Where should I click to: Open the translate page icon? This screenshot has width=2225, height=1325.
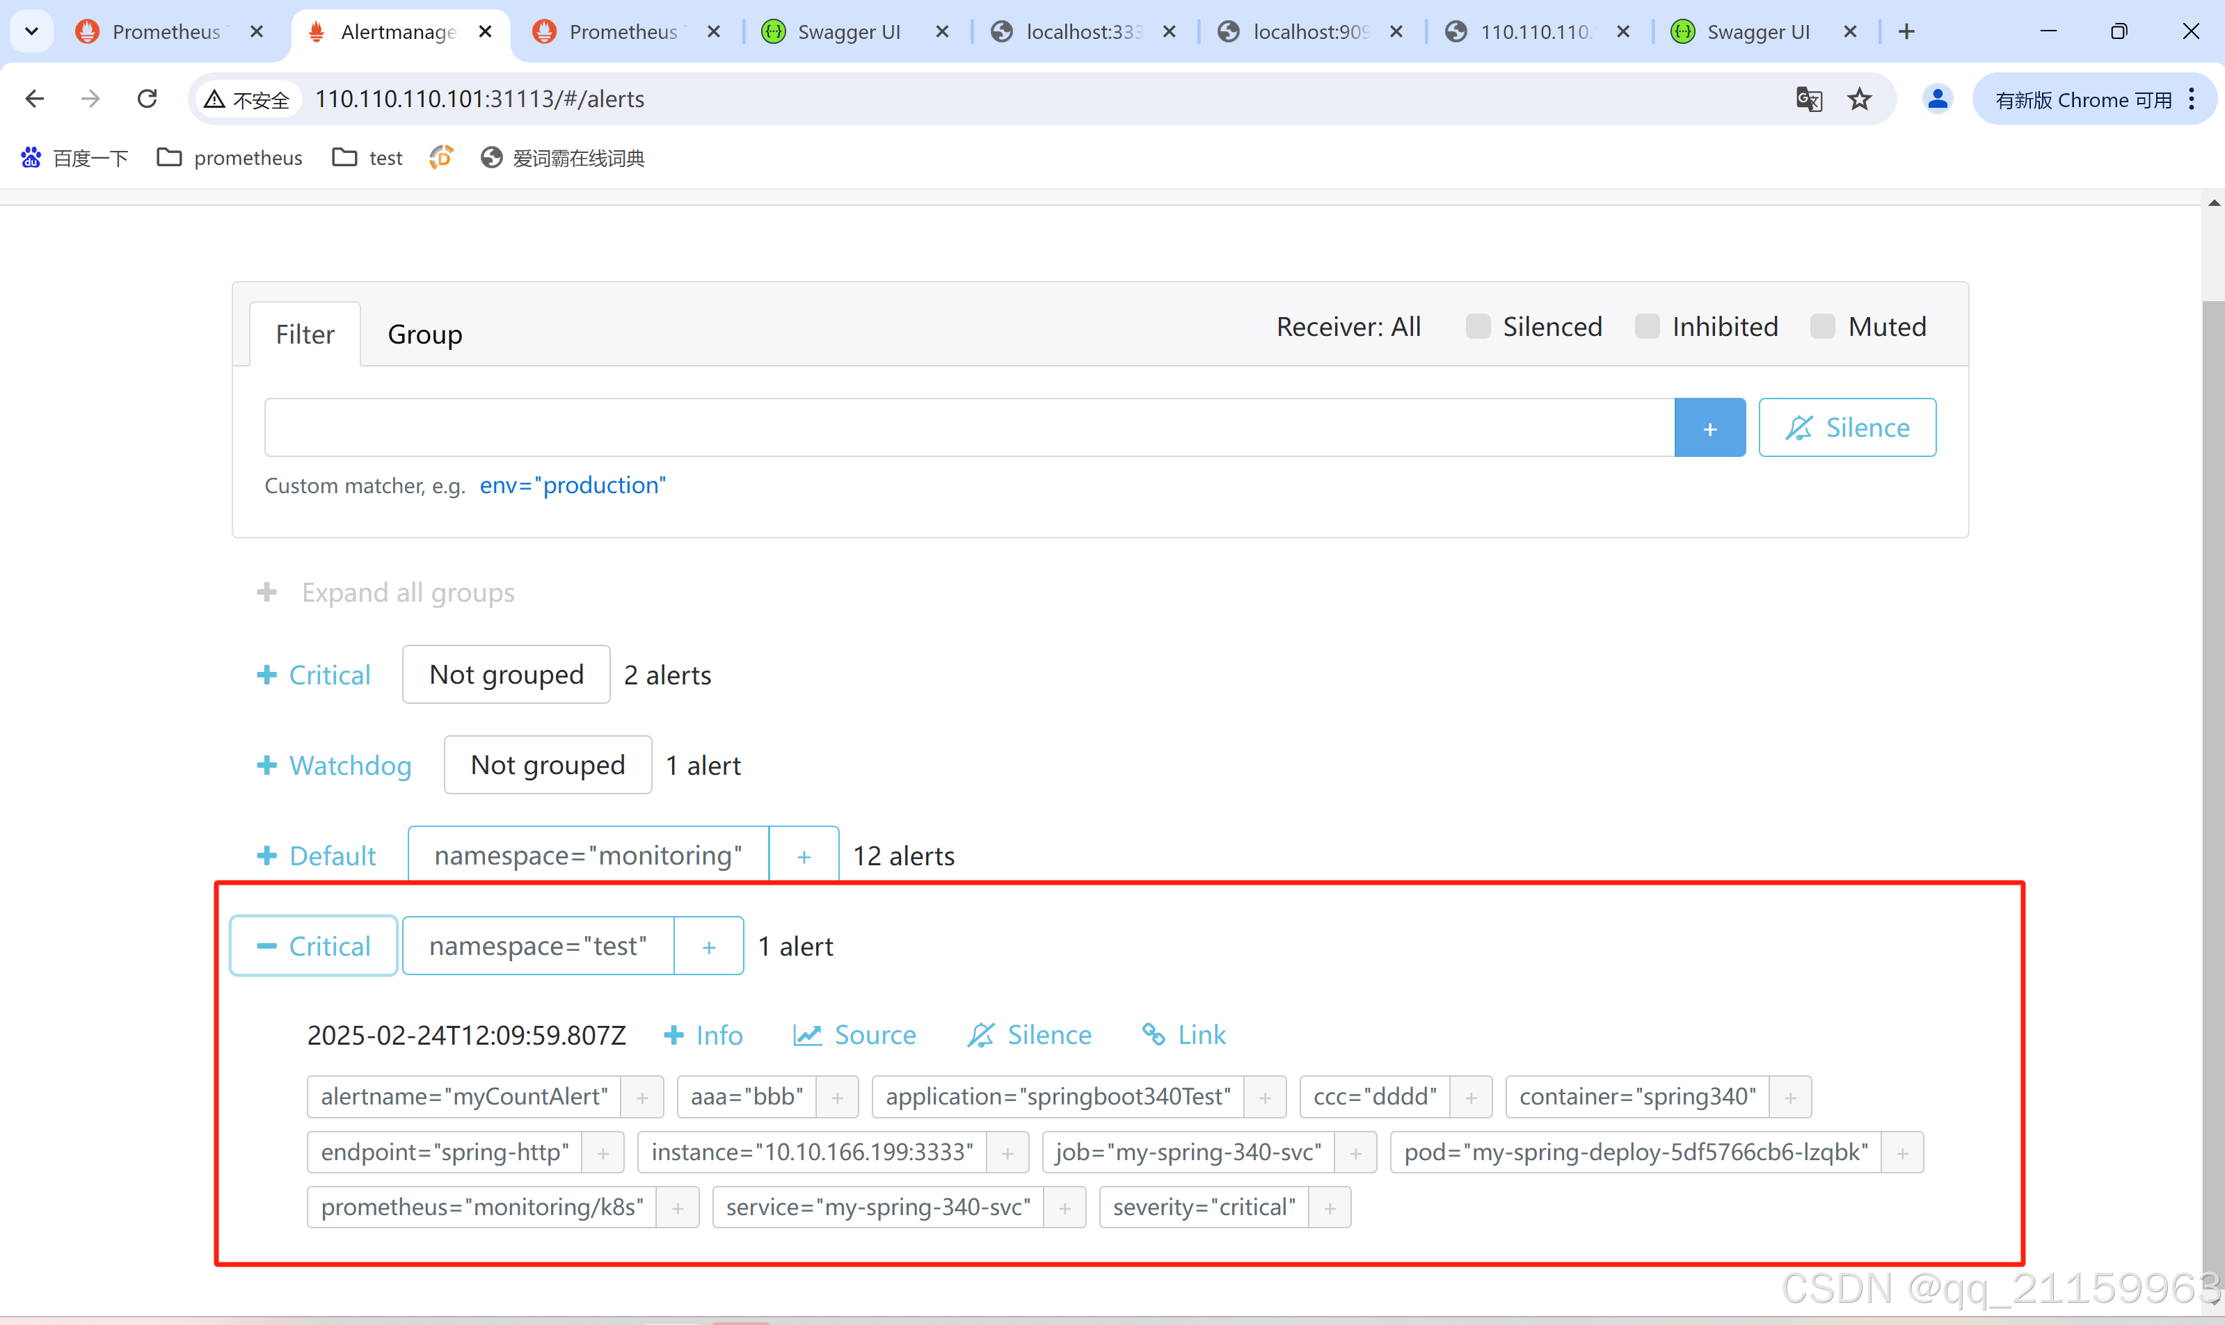(1809, 98)
